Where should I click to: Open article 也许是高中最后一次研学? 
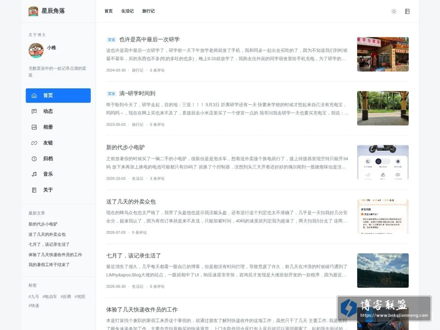pos(149,40)
